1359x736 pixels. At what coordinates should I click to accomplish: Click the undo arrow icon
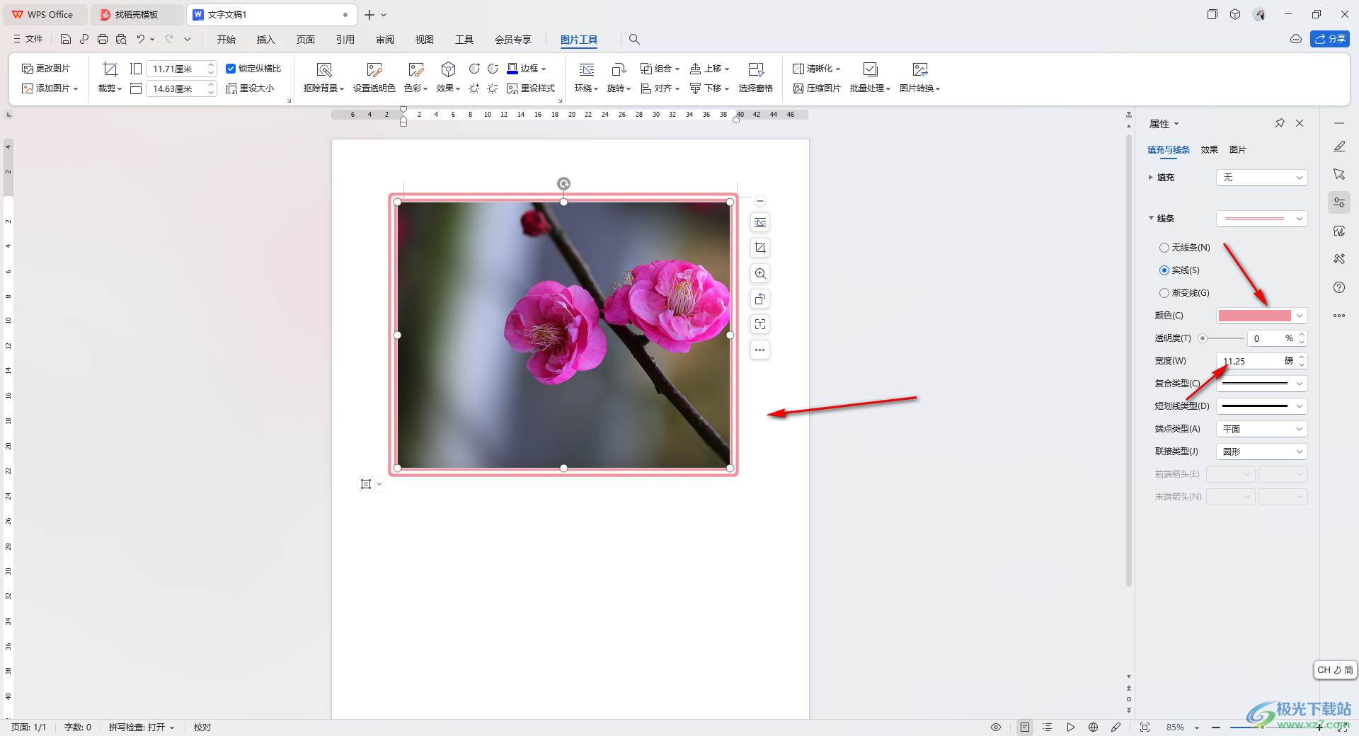click(x=141, y=40)
